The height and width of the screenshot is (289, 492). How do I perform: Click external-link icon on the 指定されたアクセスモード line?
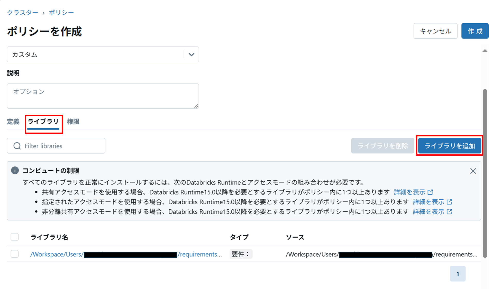[449, 202]
